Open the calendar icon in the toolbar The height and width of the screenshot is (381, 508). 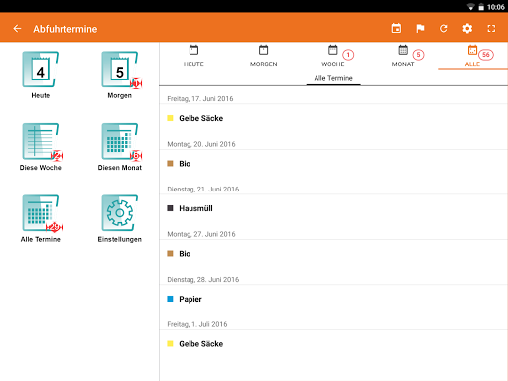396,29
